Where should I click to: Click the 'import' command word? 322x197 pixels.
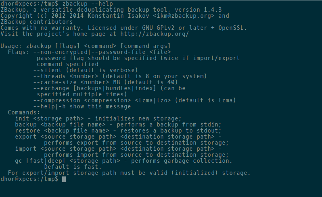click(26, 149)
